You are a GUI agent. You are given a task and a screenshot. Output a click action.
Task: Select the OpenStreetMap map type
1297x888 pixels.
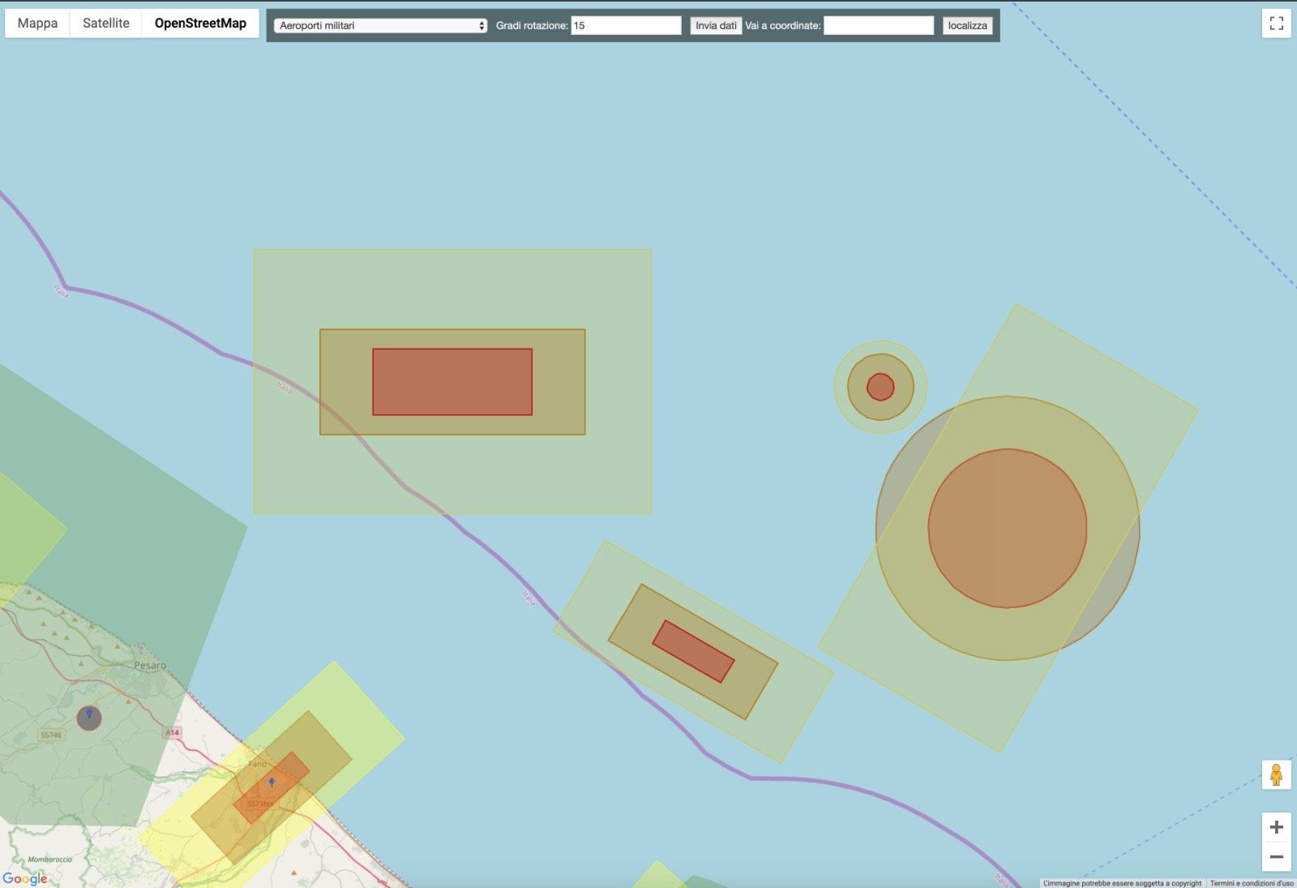(x=200, y=24)
